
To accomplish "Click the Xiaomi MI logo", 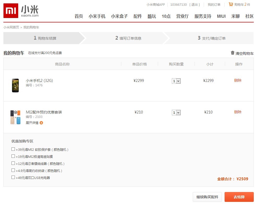I will [x=11, y=11].
